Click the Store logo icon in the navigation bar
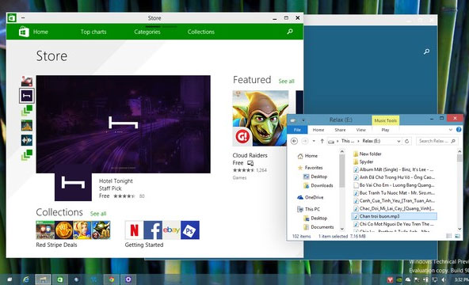Image resolution: width=469 pixels, height=285 pixels. point(24,32)
